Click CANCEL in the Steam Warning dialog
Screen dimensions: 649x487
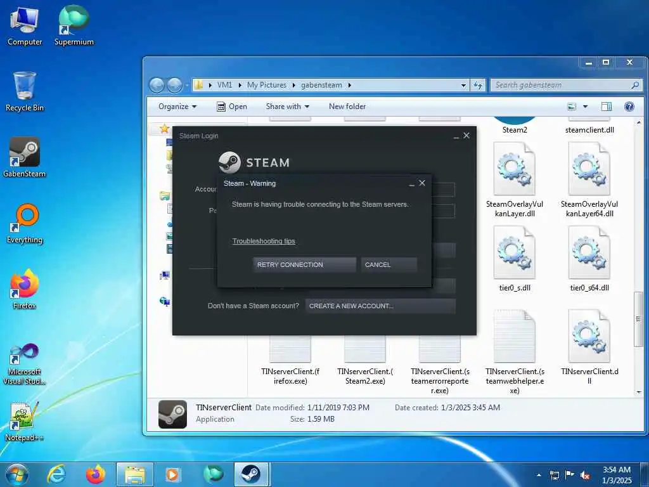pyautogui.click(x=389, y=264)
